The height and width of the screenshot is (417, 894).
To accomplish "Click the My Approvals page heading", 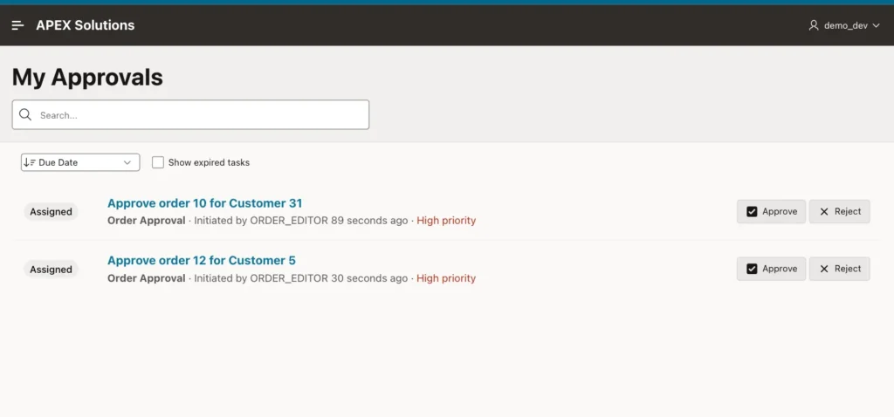I will (x=87, y=77).
